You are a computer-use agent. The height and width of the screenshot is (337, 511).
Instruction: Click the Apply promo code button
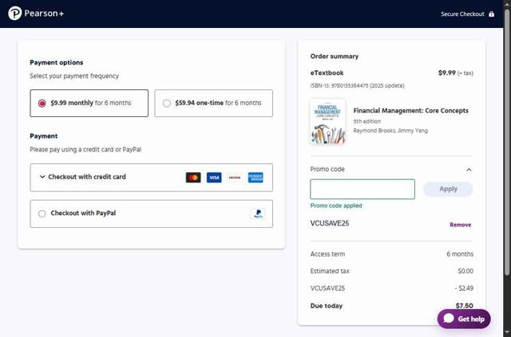point(448,189)
